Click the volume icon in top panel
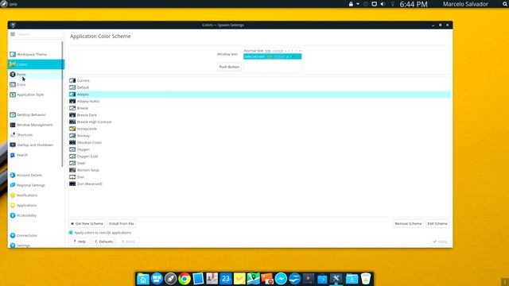This screenshot has height=286, width=509. pyautogui.click(x=383, y=4)
